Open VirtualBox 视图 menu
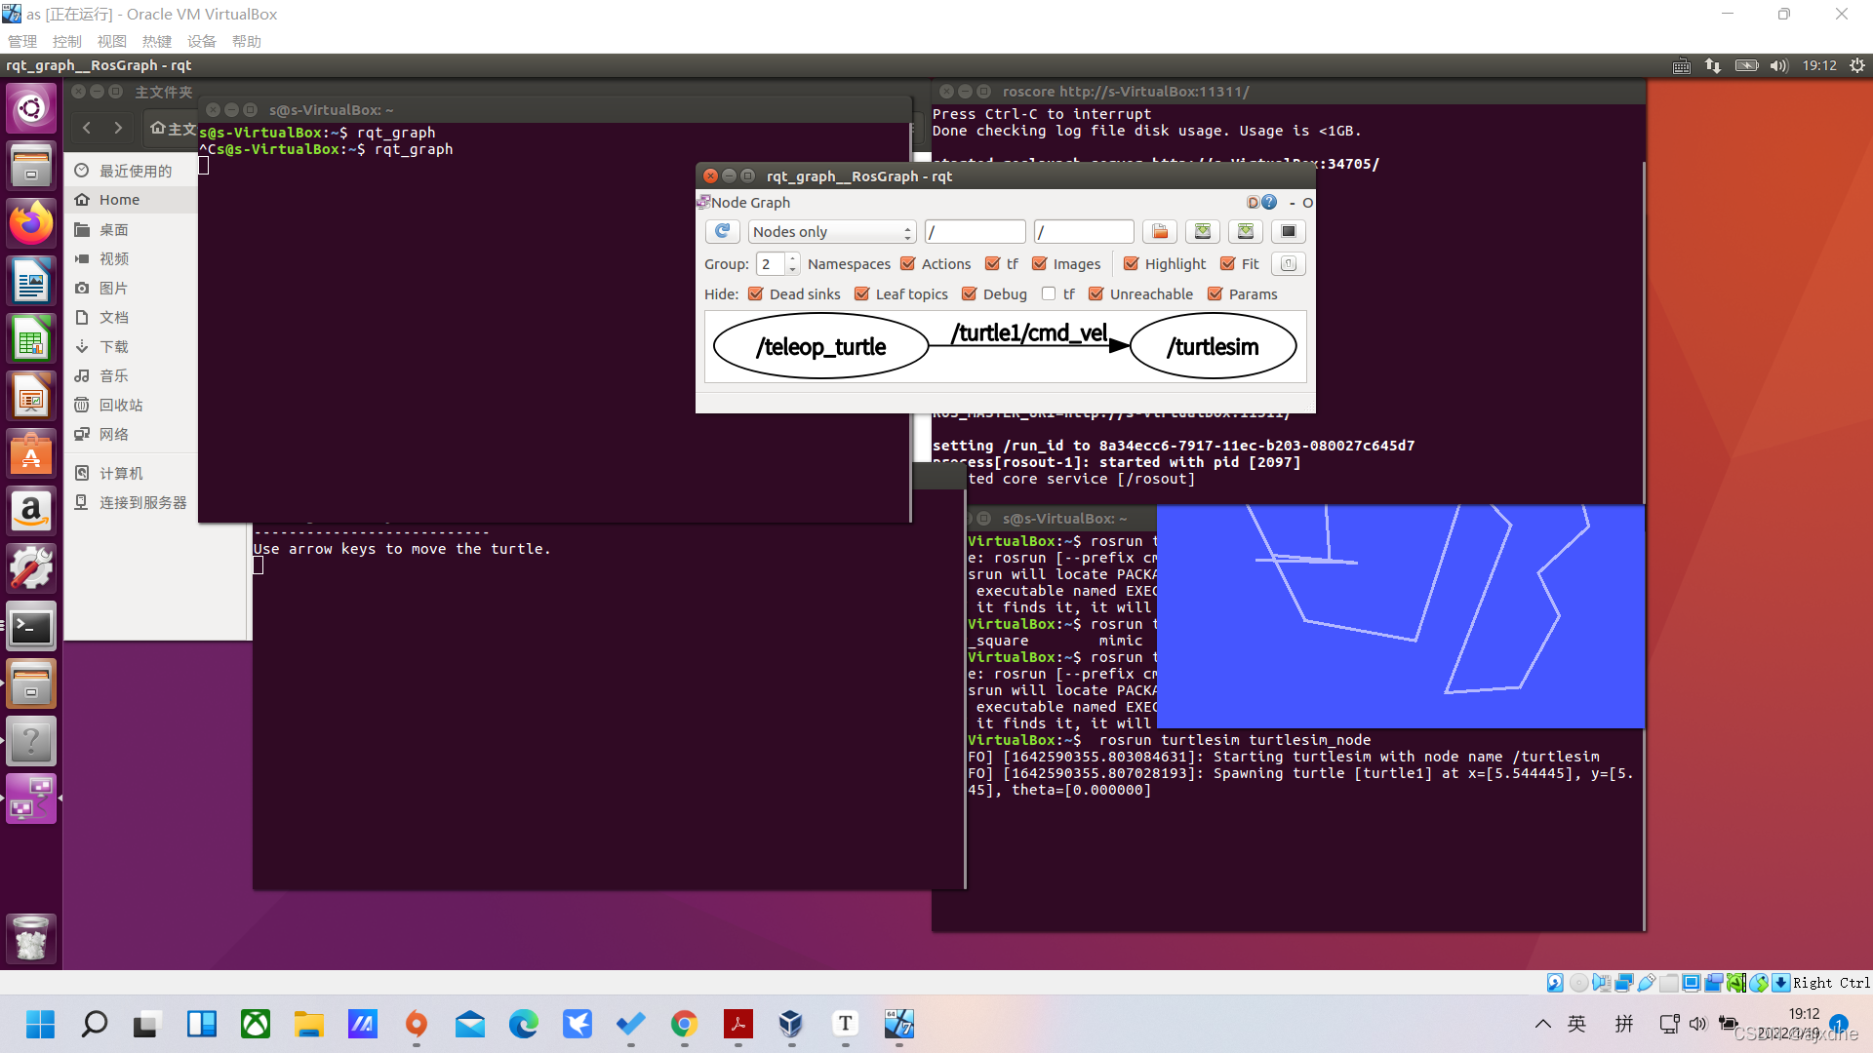The width and height of the screenshot is (1873, 1053). pyautogui.click(x=112, y=41)
